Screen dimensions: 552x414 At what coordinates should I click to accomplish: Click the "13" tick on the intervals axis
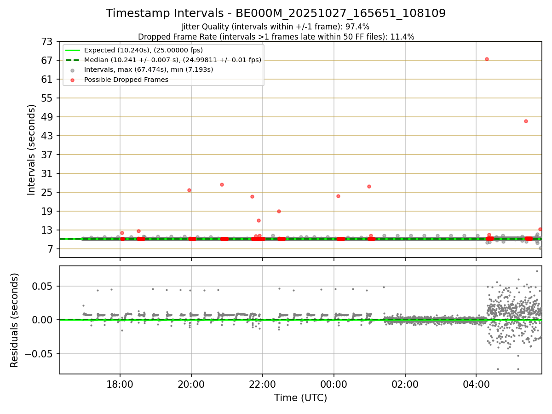pyautogui.click(x=48, y=230)
